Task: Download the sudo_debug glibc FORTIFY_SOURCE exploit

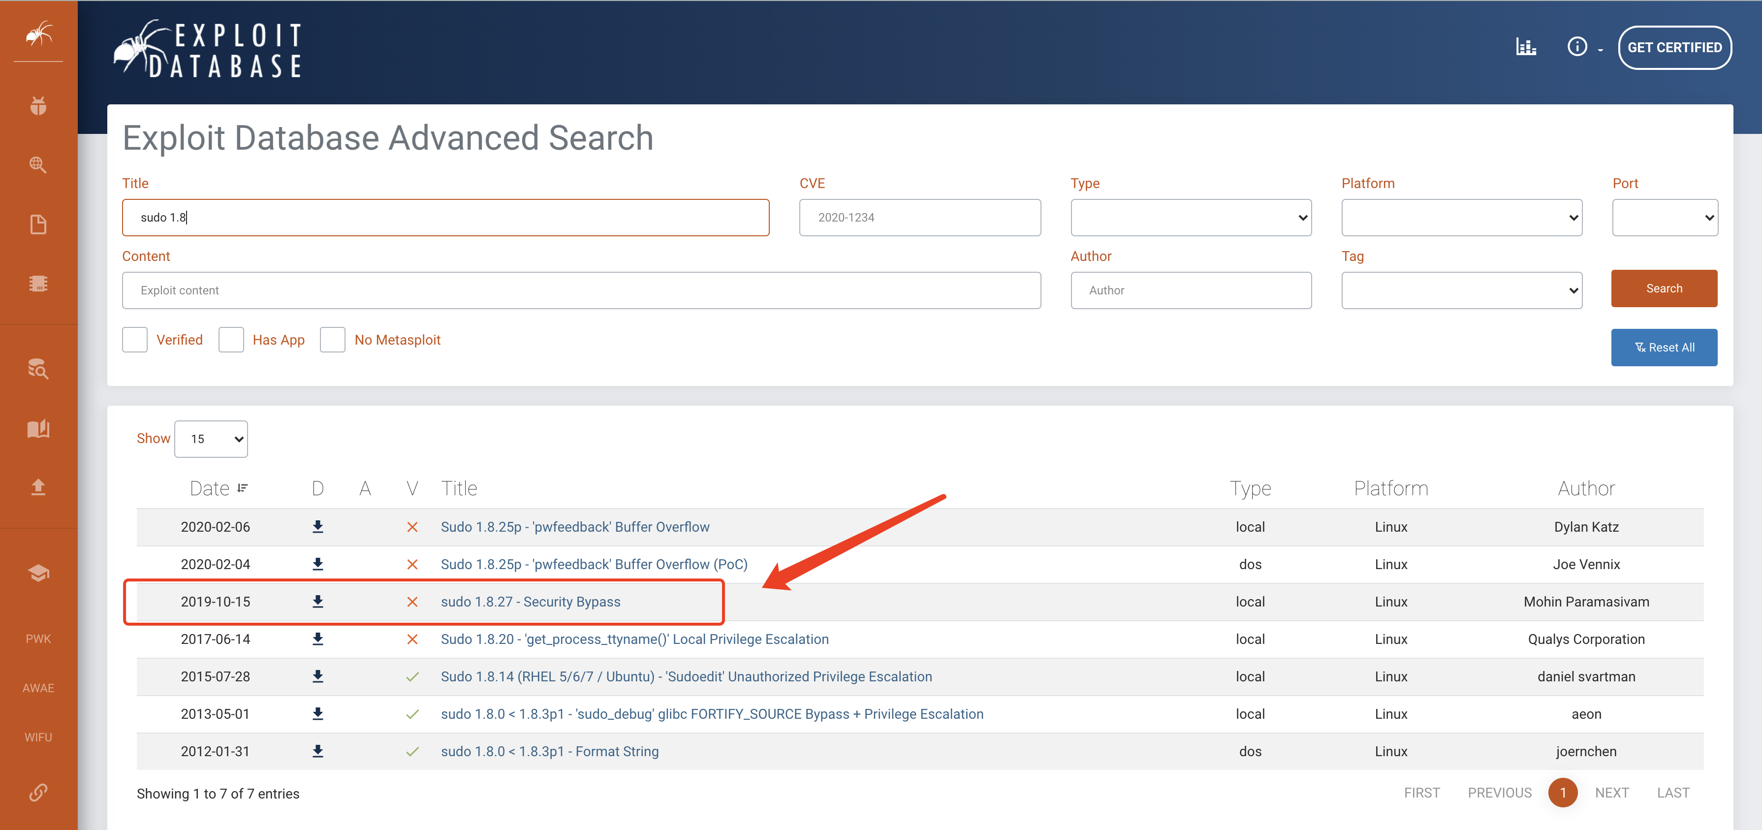Action: click(x=317, y=714)
